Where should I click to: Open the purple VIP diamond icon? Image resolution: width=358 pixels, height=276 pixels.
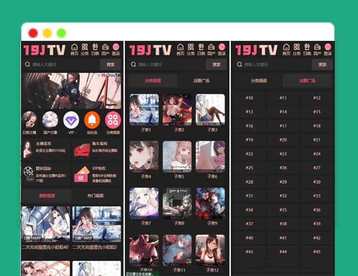71,120
